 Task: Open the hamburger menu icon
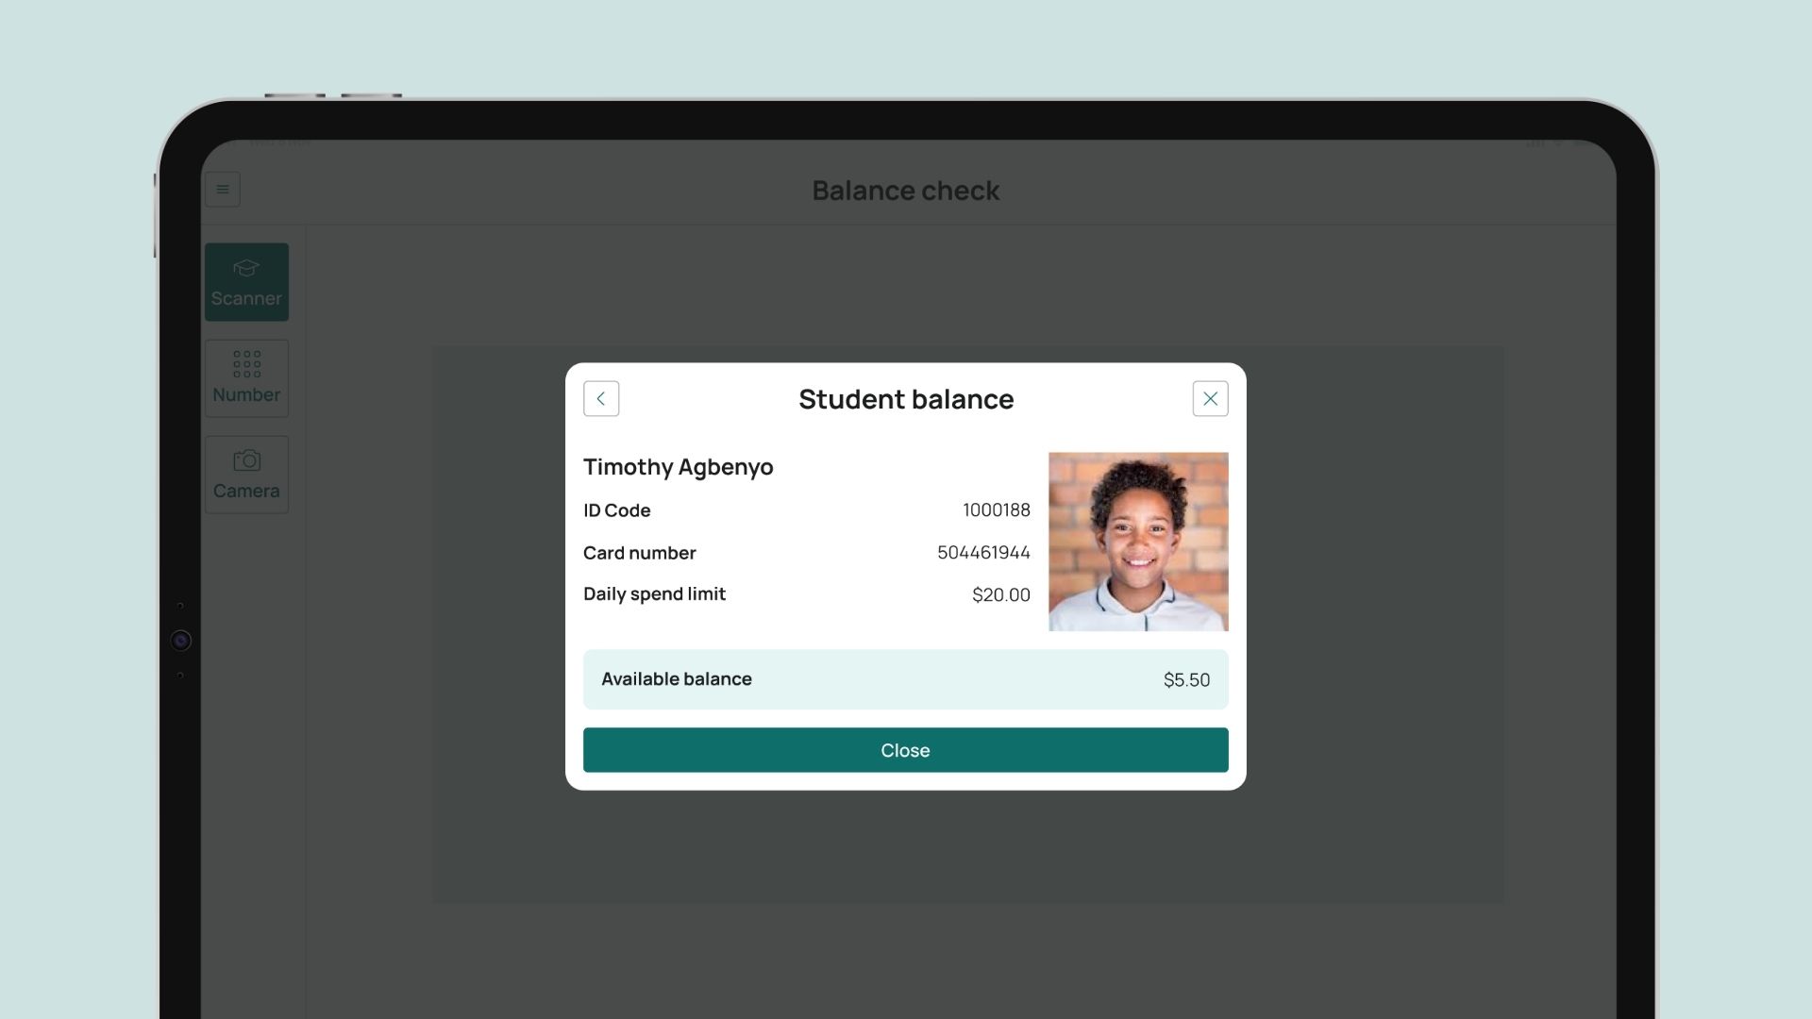[223, 190]
